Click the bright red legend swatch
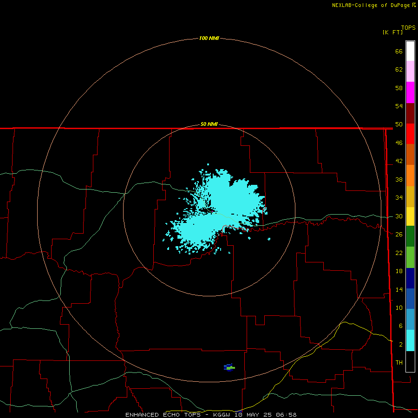This screenshot has width=418, height=418. (410, 134)
